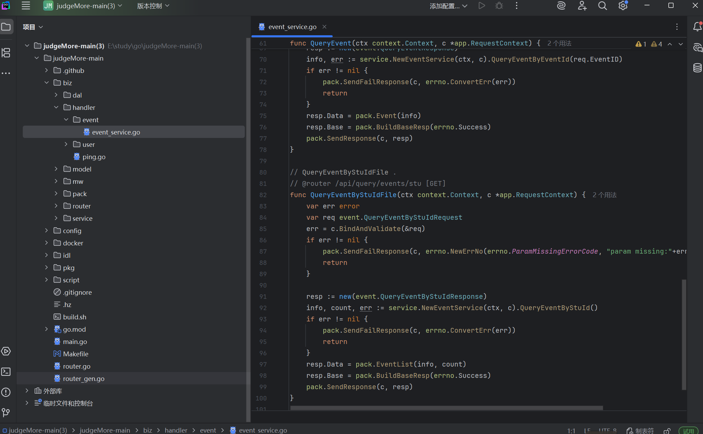Image resolution: width=703 pixels, height=434 pixels.
Task: Click the 试用 trial button in status bar
Action: point(688,431)
